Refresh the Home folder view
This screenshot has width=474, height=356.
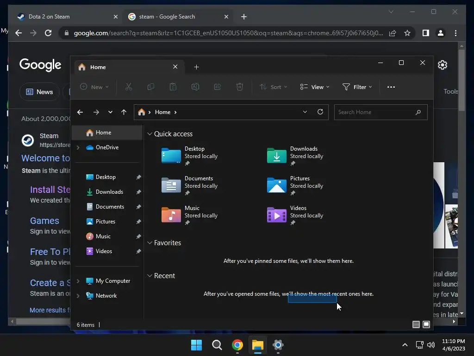[x=320, y=112]
